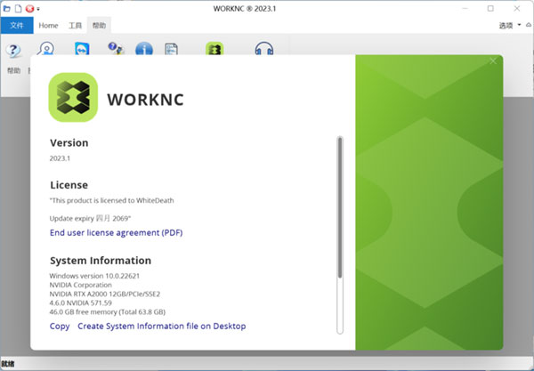This screenshot has height=371, width=534.
Task: Click the support person magnifier icon
Action: coord(46,48)
